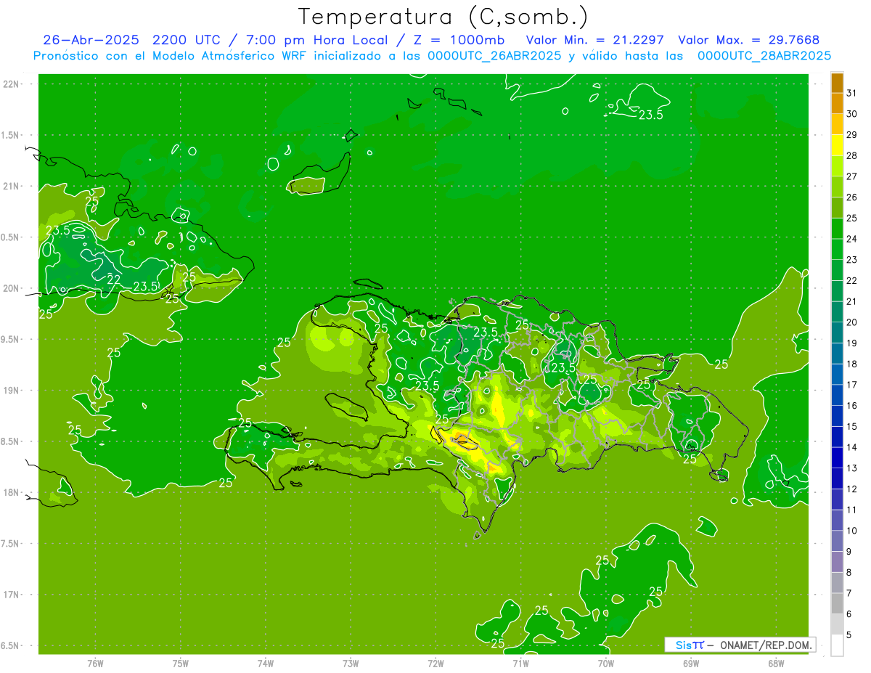The width and height of the screenshot is (871, 673).
Task: Click the '68W' longitude axis label
Action: pos(776,664)
